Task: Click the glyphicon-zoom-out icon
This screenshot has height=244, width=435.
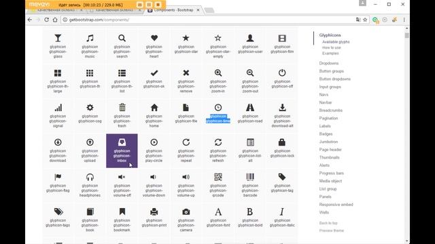Action: pyautogui.click(x=250, y=73)
